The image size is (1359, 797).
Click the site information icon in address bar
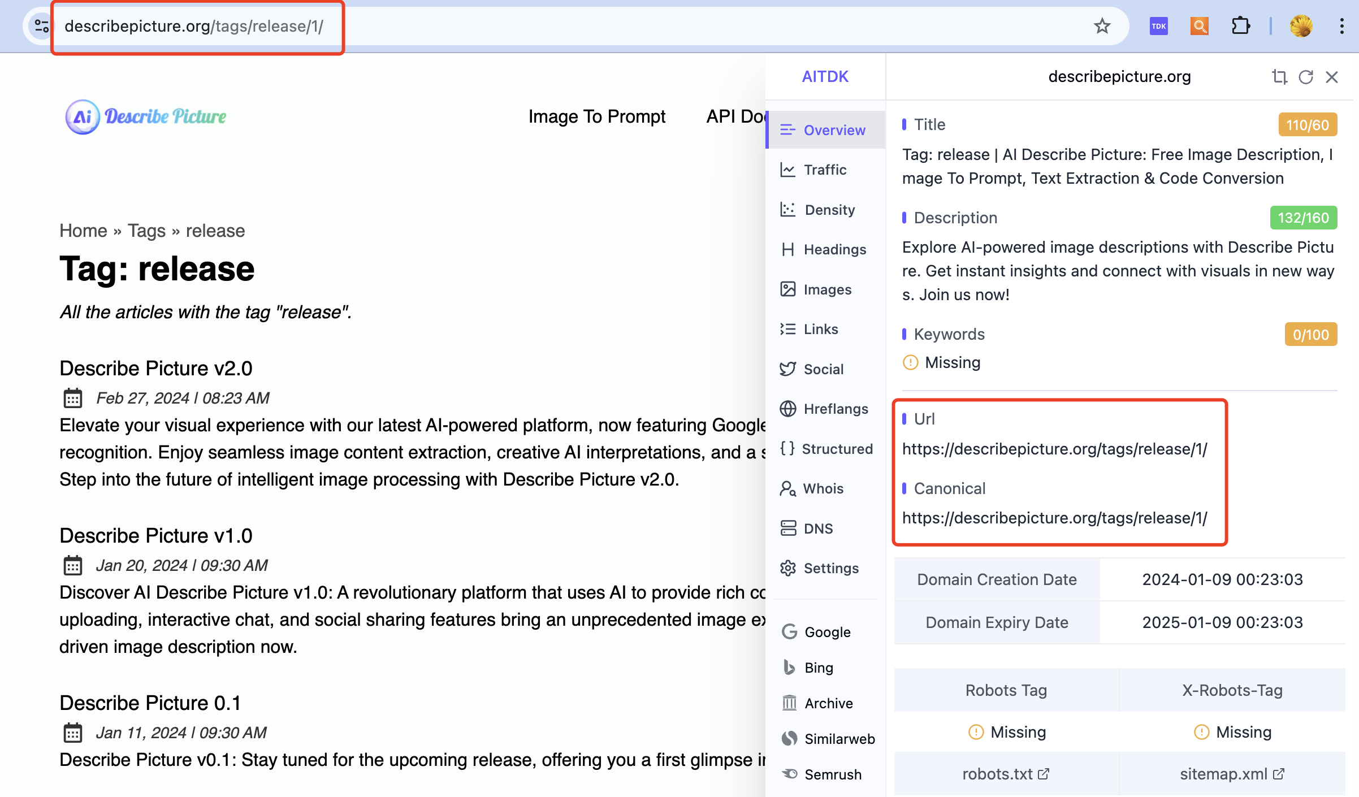click(42, 26)
